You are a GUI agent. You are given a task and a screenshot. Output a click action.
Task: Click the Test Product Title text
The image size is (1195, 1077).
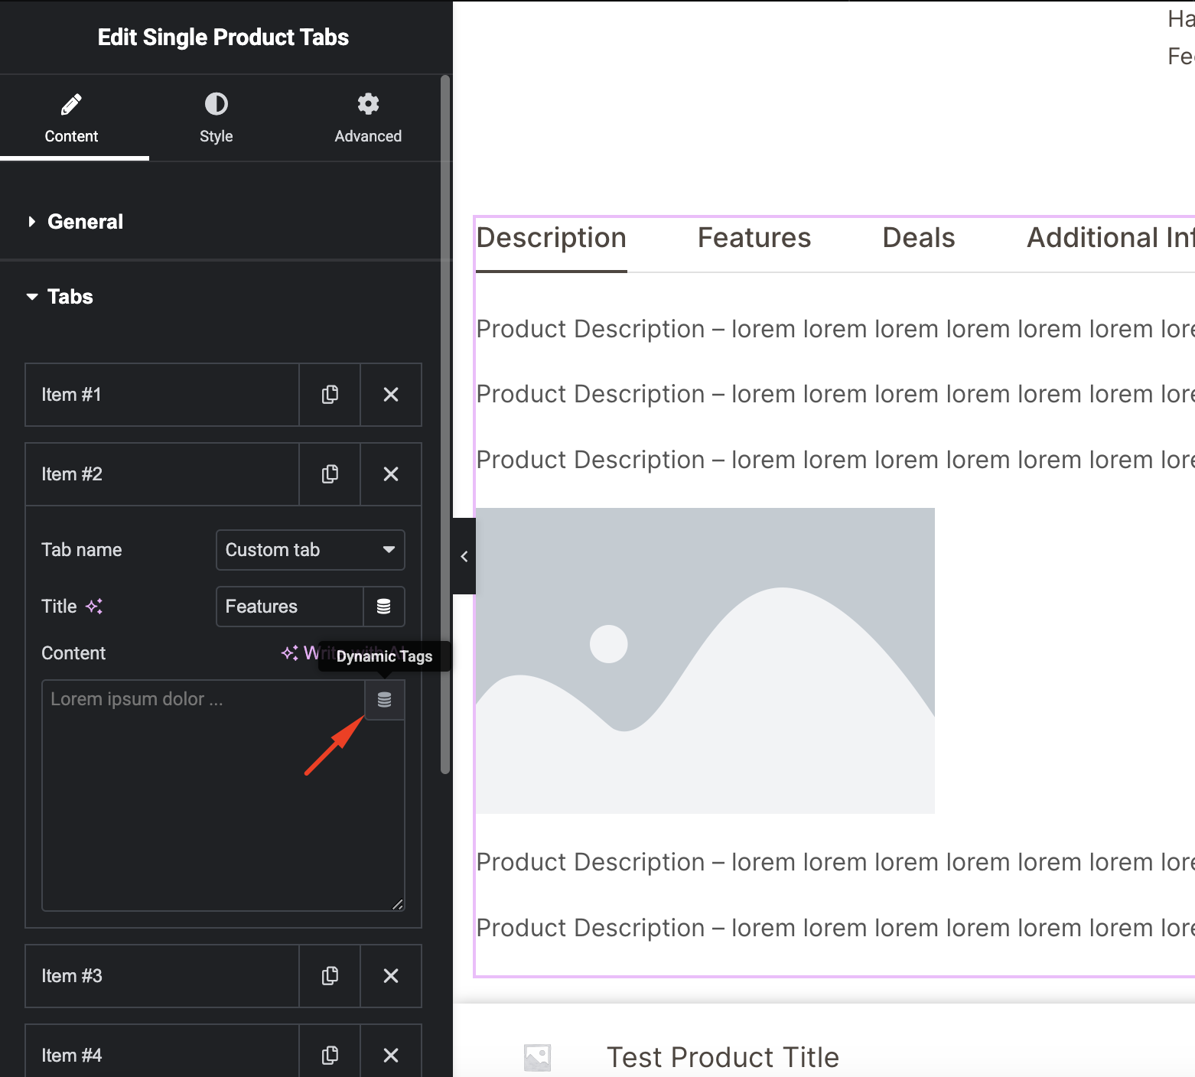point(723,1057)
